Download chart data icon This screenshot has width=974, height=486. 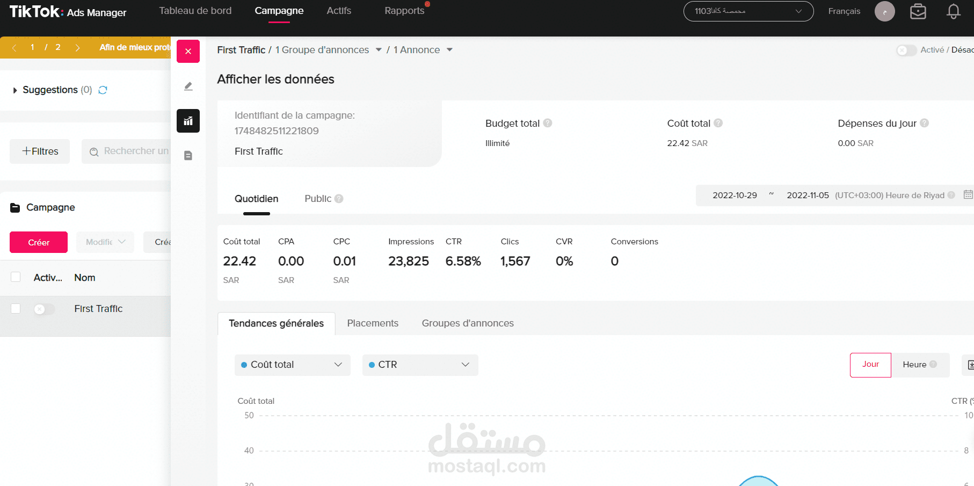(x=970, y=365)
